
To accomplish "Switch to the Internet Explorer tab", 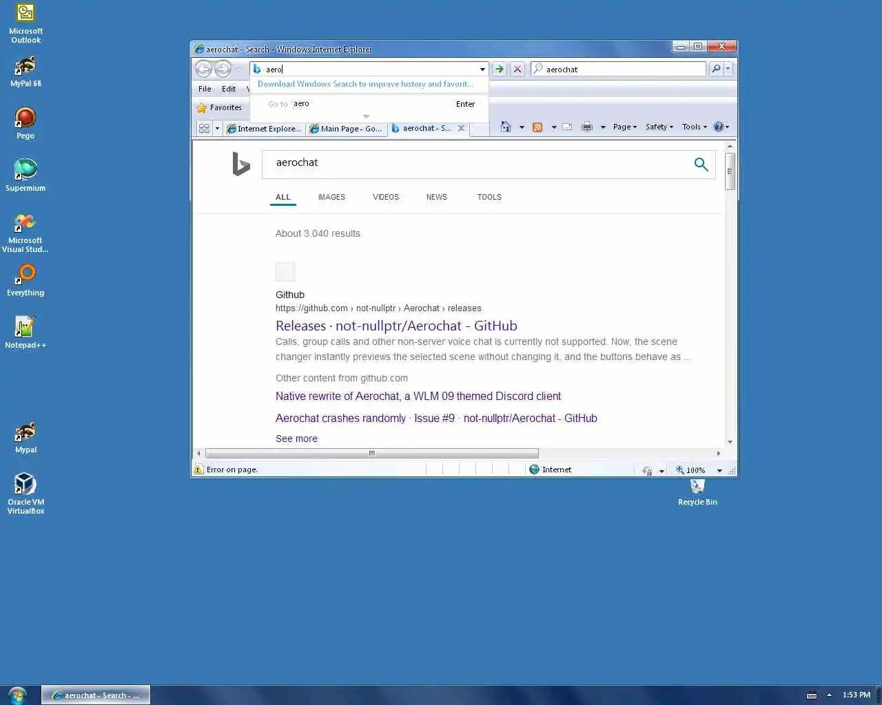I will point(264,128).
